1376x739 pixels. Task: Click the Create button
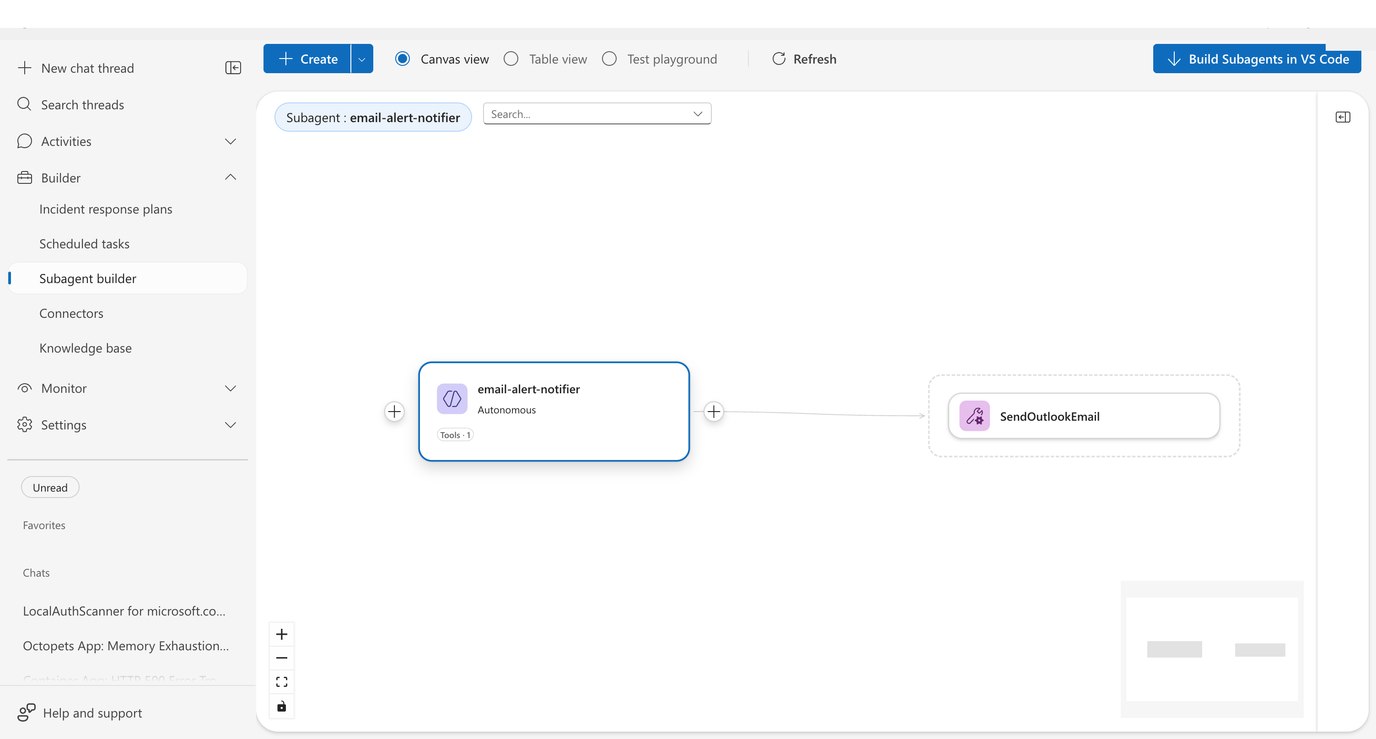point(307,59)
